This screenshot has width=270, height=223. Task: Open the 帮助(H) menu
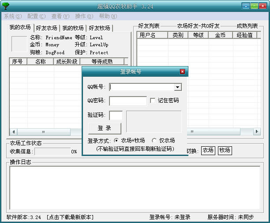[108, 16]
